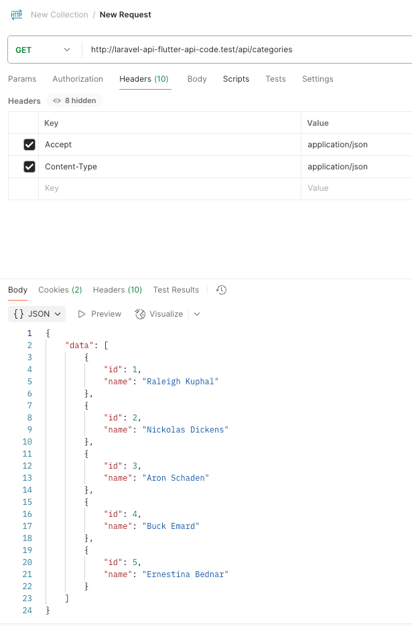Click the Preview play icon

pyautogui.click(x=82, y=314)
